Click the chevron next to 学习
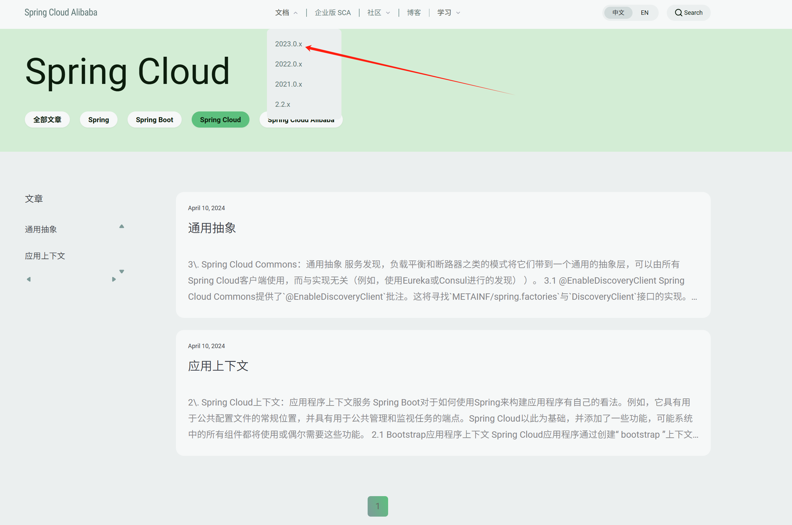Image resolution: width=792 pixels, height=525 pixels. click(458, 13)
